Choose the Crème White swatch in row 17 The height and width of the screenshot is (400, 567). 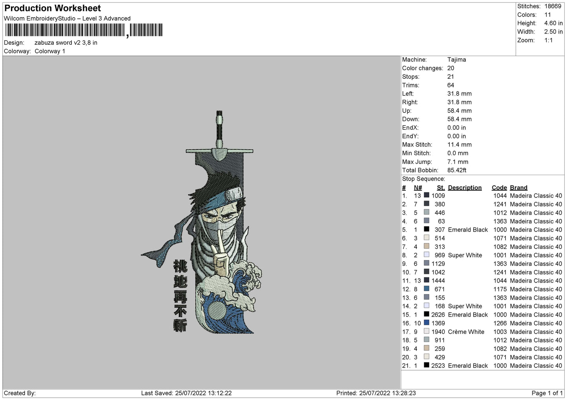(x=427, y=331)
